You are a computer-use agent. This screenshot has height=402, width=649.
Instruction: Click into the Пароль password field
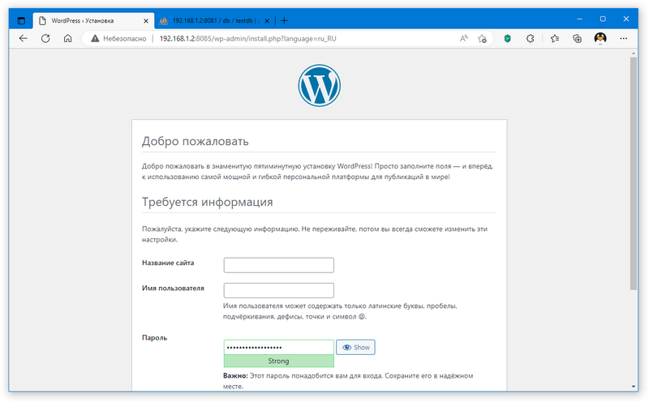[278, 347]
